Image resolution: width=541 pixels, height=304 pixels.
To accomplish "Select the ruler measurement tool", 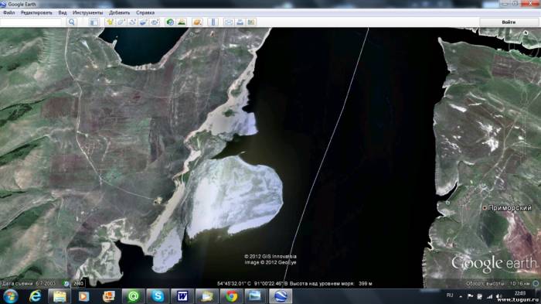I will (213, 22).
